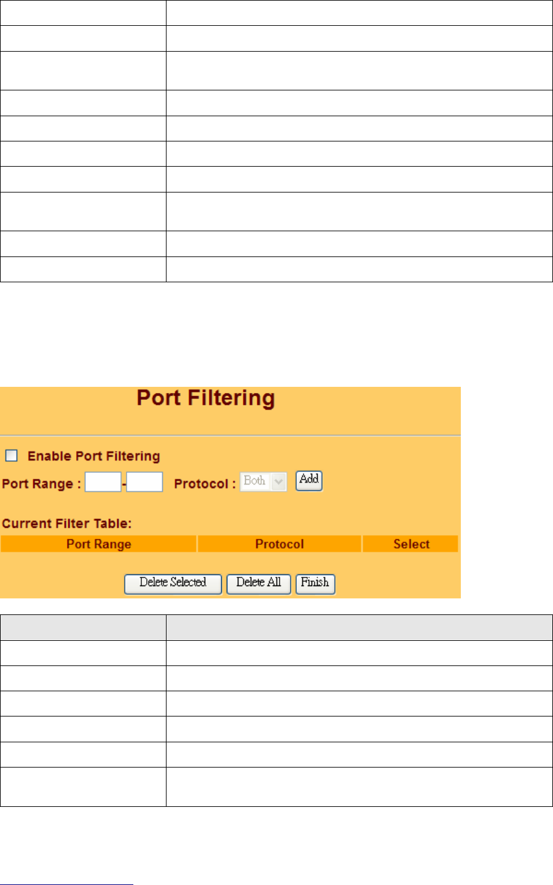
Task: Click the Delete Selected button
Action: pos(173,583)
